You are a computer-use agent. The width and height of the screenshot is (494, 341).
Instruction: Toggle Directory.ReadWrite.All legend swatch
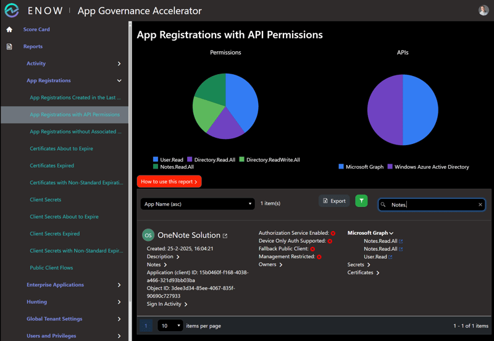pyautogui.click(x=241, y=159)
